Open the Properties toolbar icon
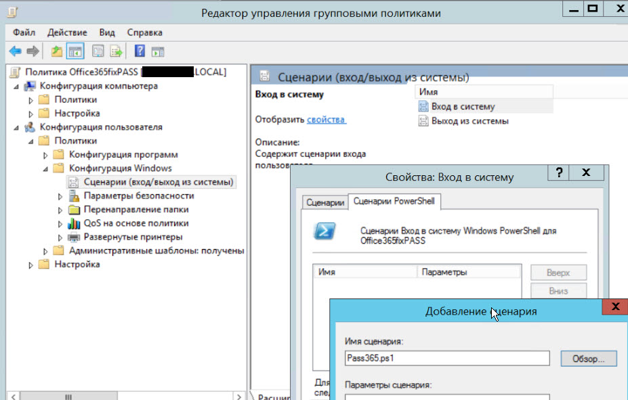The image size is (628, 400). (97, 50)
